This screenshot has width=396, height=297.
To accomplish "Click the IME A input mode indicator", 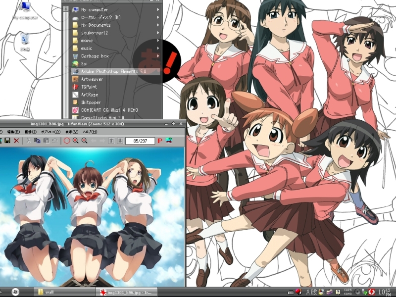I will click(308, 292).
